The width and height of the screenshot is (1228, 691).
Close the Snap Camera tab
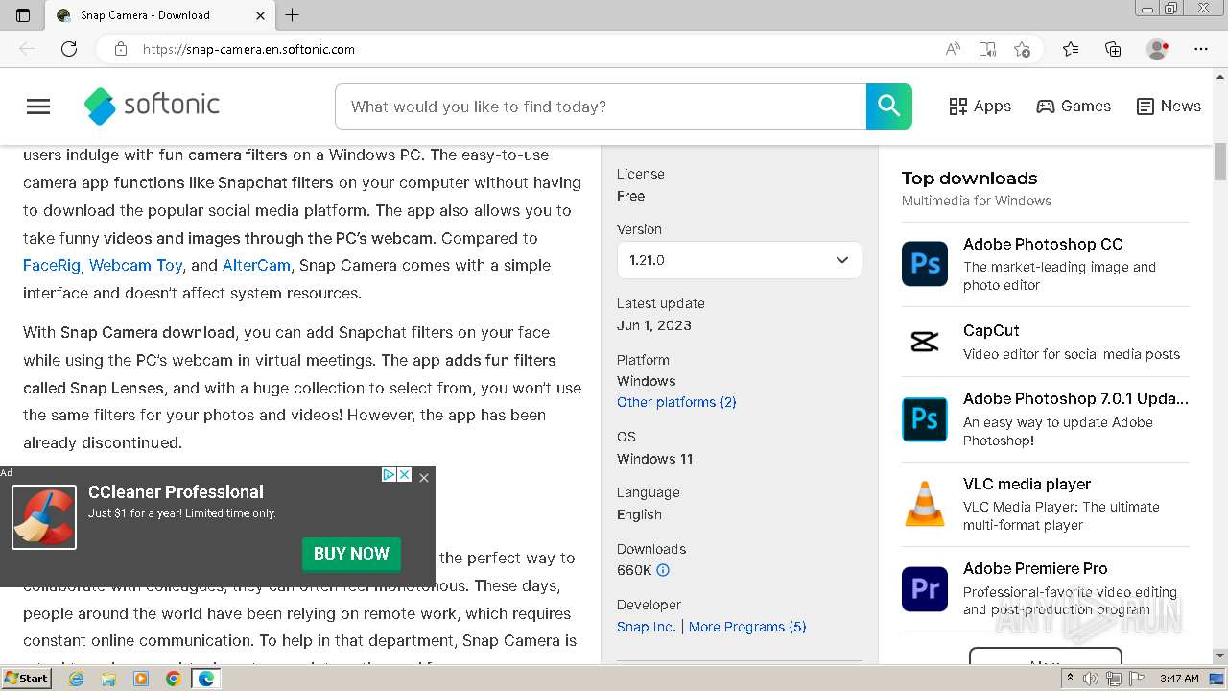pyautogui.click(x=261, y=15)
